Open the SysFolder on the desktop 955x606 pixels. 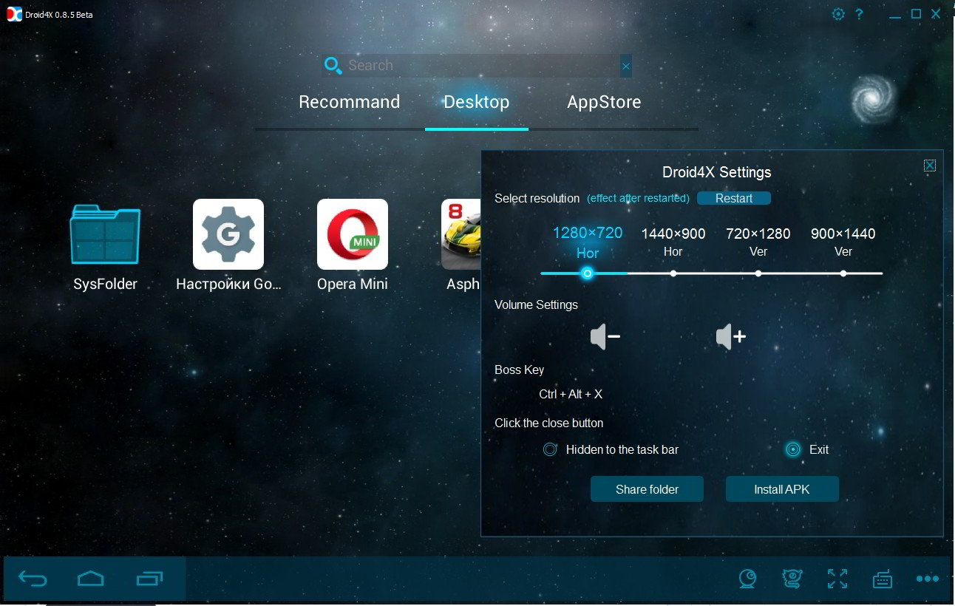(x=104, y=234)
